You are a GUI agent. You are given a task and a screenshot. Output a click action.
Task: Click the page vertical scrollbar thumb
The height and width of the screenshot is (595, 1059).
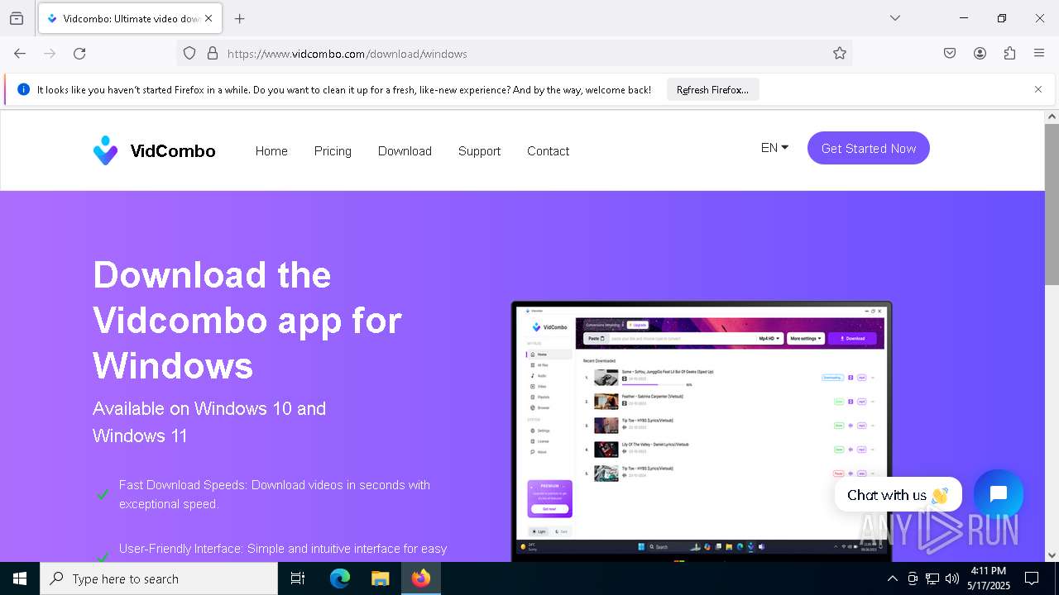pyautogui.click(x=1052, y=204)
